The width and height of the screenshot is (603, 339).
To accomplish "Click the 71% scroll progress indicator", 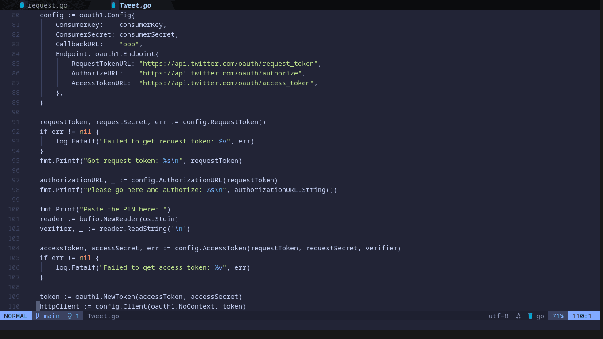I will (558, 316).
